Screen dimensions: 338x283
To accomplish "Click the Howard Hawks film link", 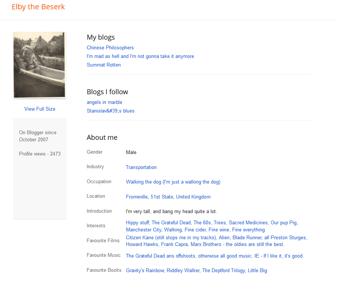I will point(142,244).
